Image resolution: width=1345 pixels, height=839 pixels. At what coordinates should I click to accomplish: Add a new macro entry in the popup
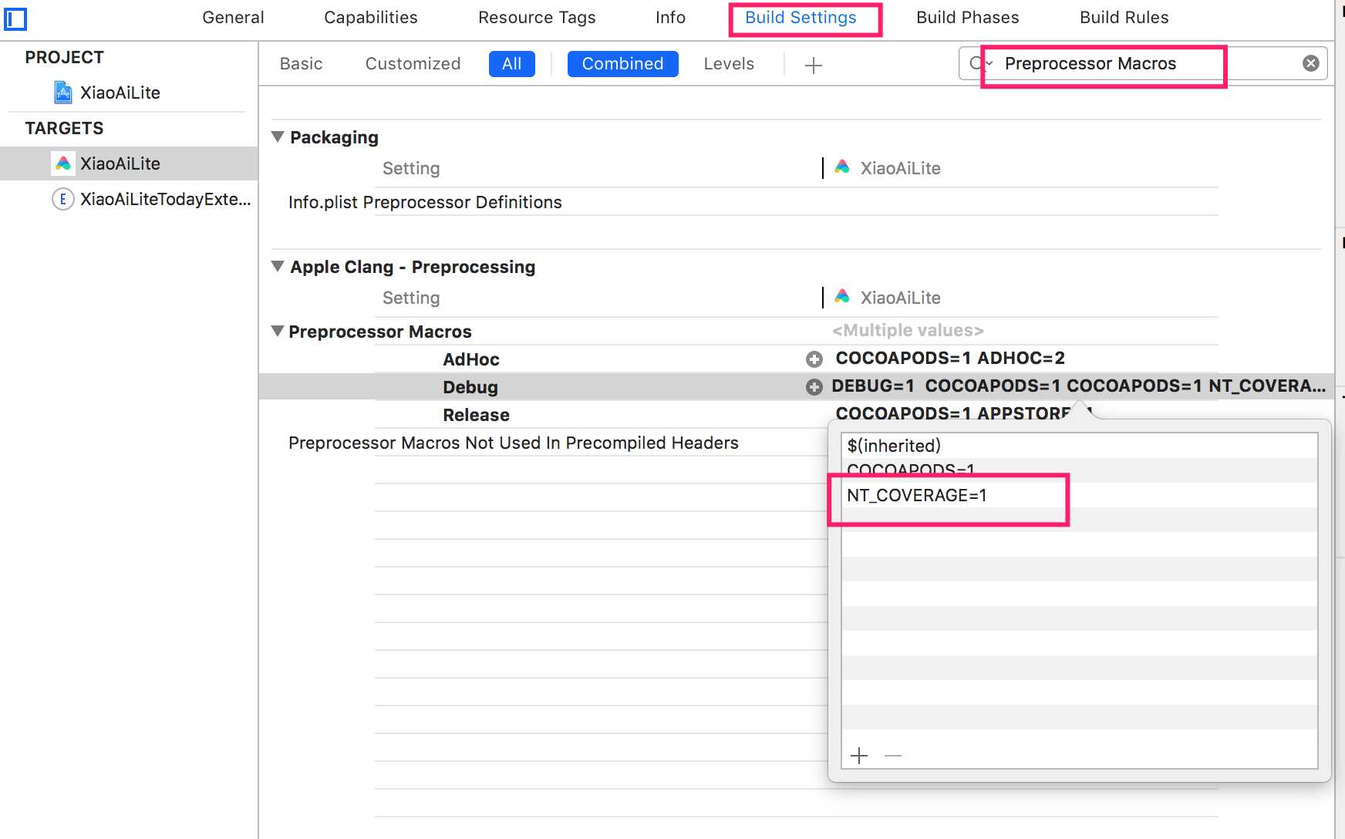click(x=859, y=756)
